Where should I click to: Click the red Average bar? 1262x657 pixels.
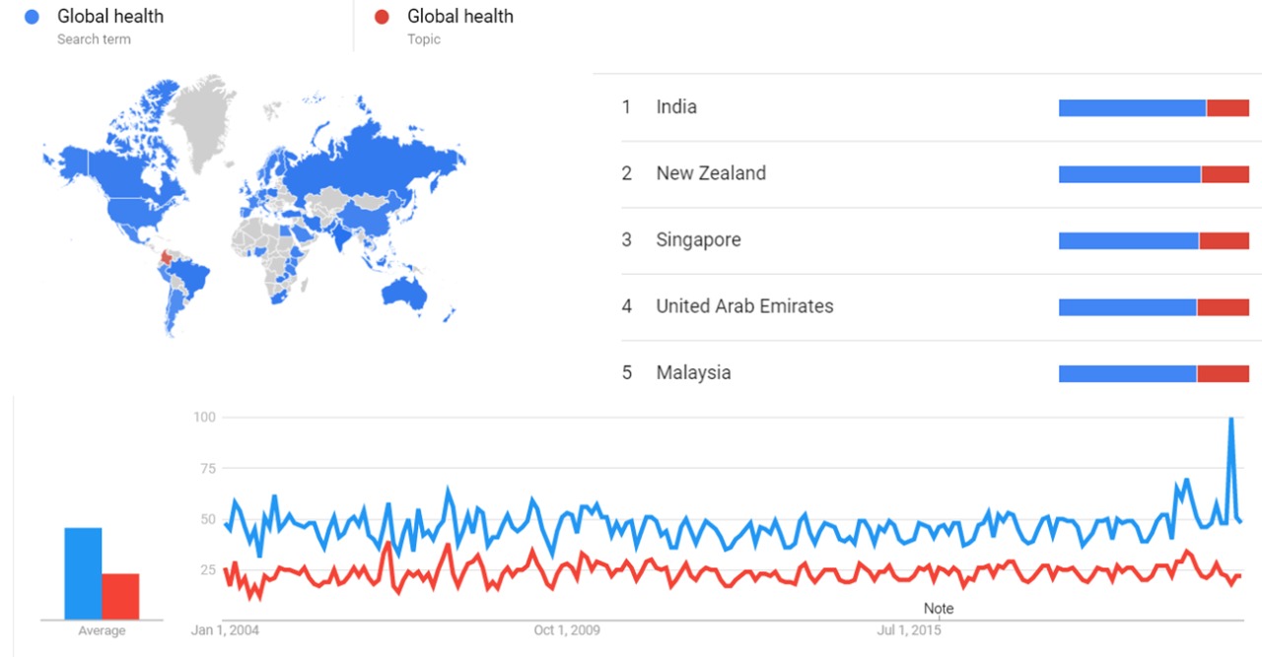(120, 596)
